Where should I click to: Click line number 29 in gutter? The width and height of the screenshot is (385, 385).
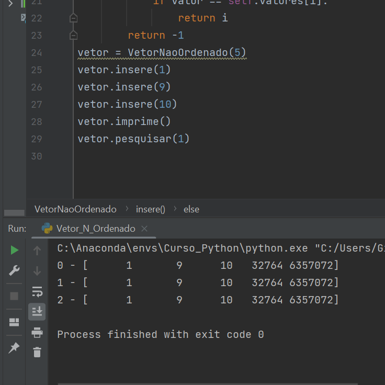pos(37,139)
